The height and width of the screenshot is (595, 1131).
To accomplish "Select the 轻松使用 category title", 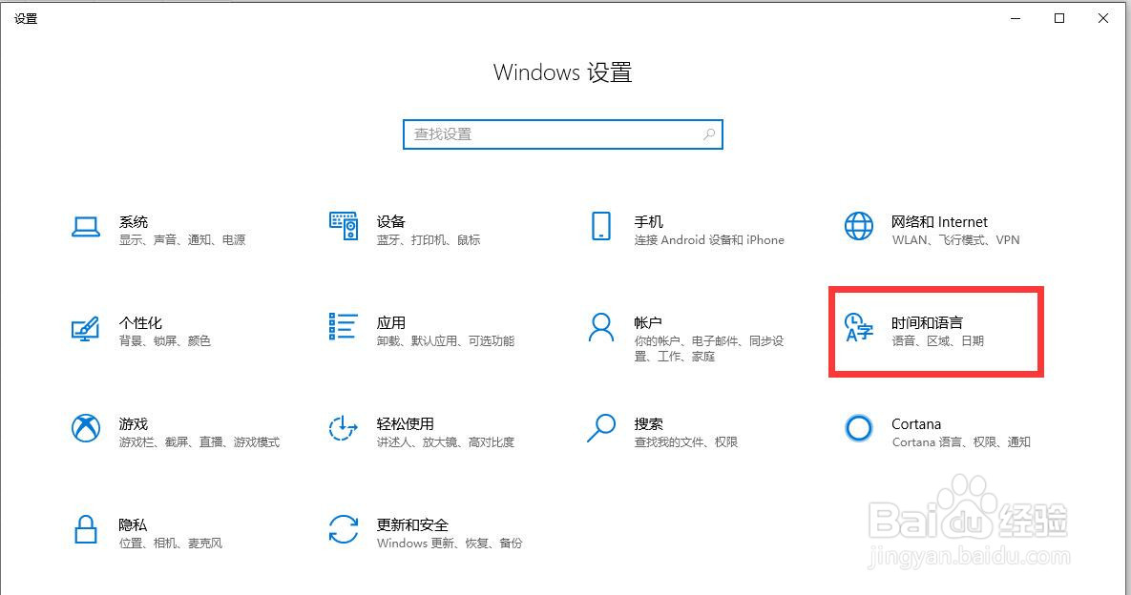I will (x=406, y=423).
